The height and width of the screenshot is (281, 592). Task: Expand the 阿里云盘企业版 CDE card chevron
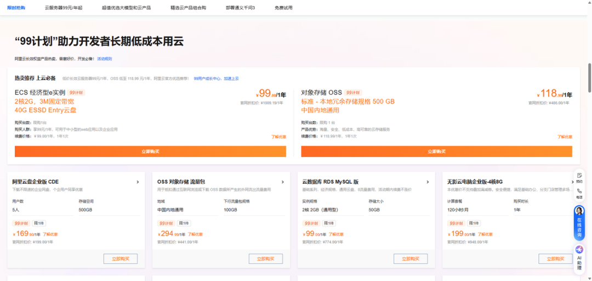click(x=138, y=182)
